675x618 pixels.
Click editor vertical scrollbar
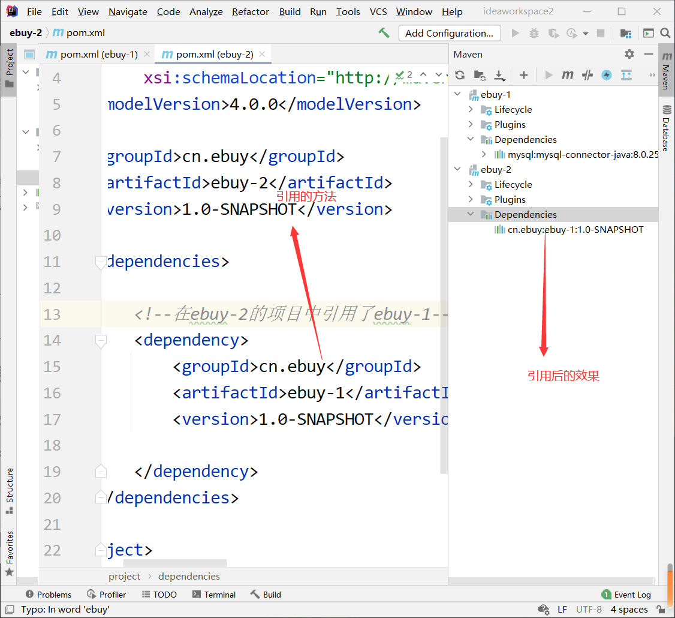coord(444,305)
